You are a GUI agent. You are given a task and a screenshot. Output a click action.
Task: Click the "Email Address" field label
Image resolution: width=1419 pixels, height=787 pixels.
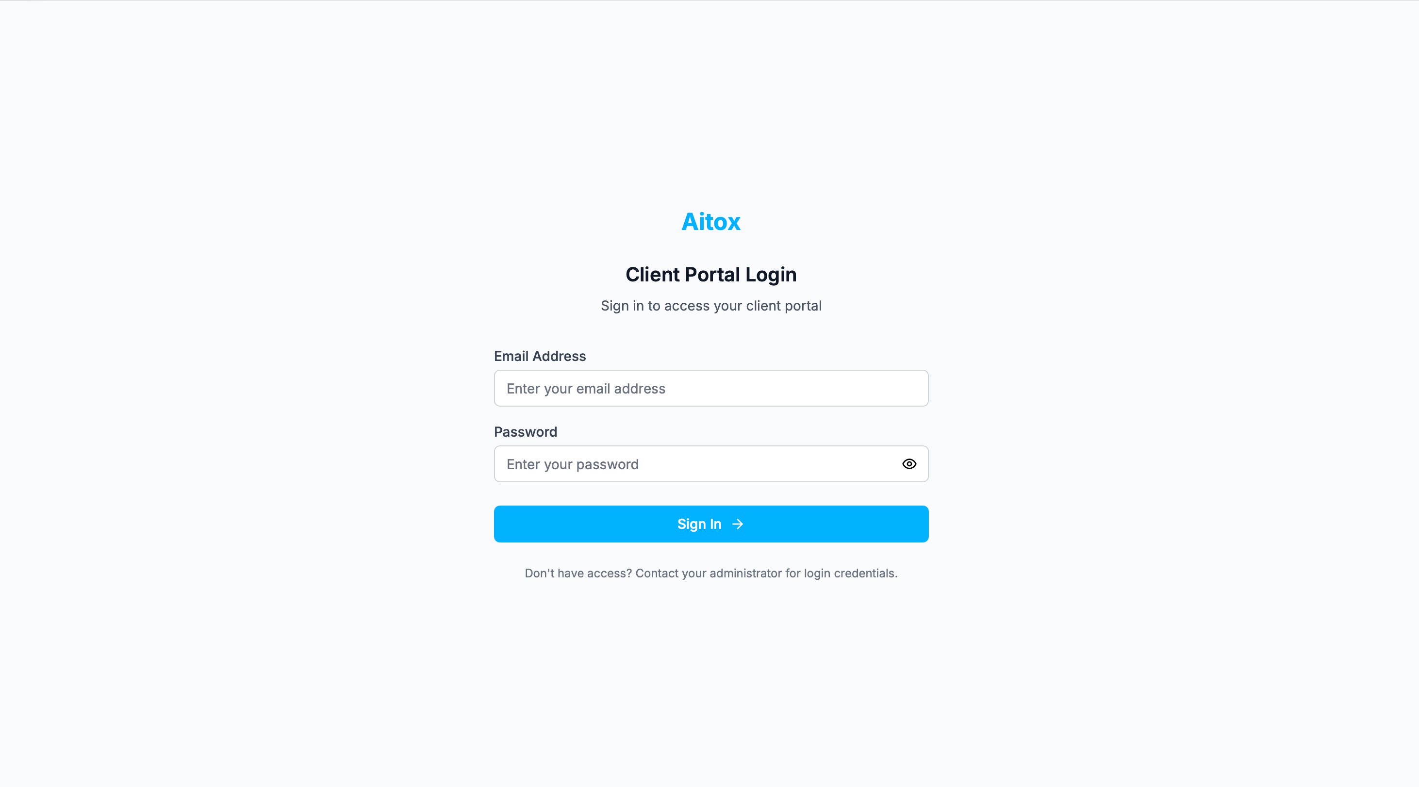pos(539,356)
